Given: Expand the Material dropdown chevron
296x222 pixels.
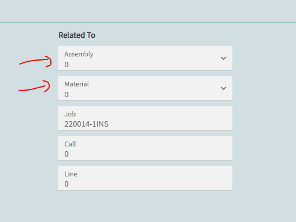Looking at the screenshot, I should click(223, 88).
